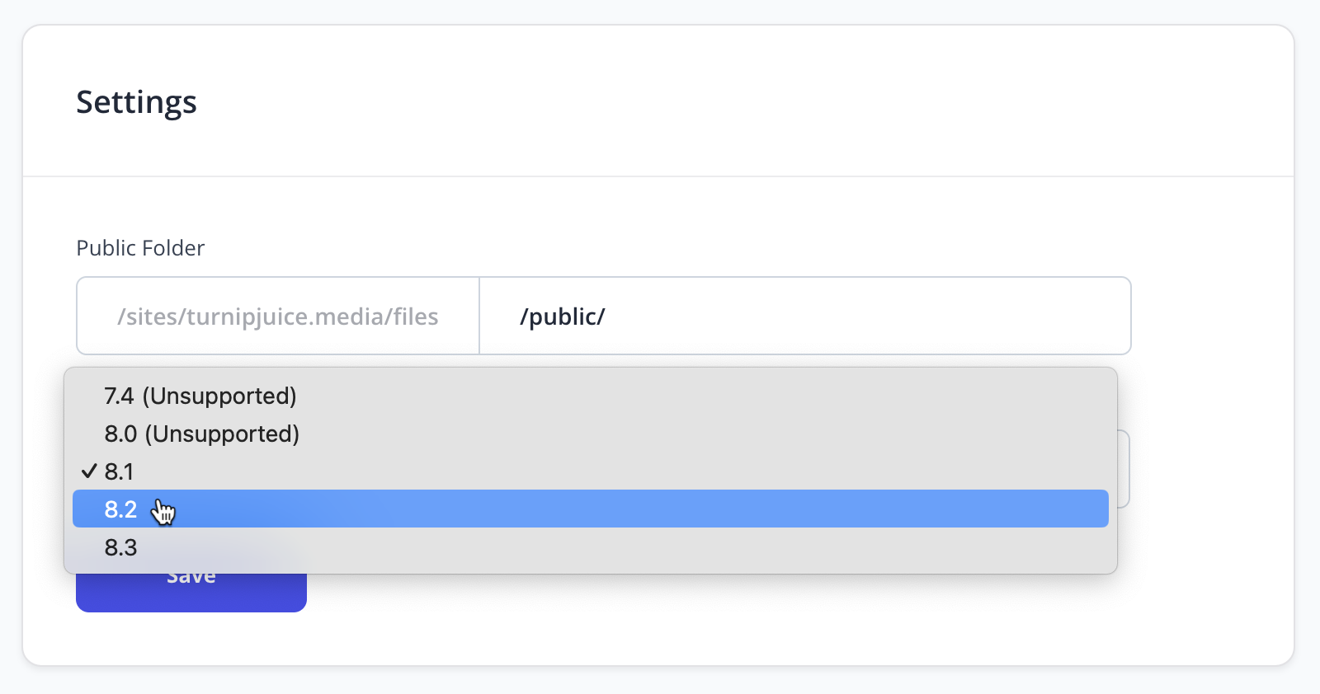The height and width of the screenshot is (694, 1320).
Task: Click the select box edge behind the dropdown
Action: click(1124, 469)
